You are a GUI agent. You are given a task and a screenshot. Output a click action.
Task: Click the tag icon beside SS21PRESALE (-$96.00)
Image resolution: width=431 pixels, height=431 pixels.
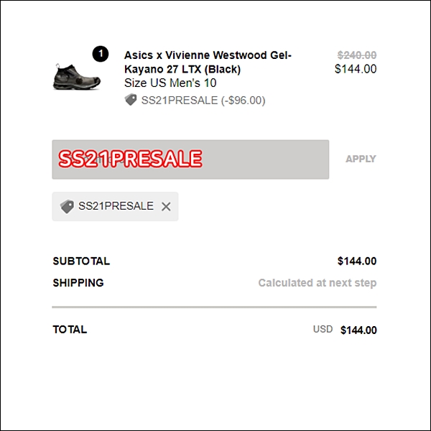tap(131, 100)
